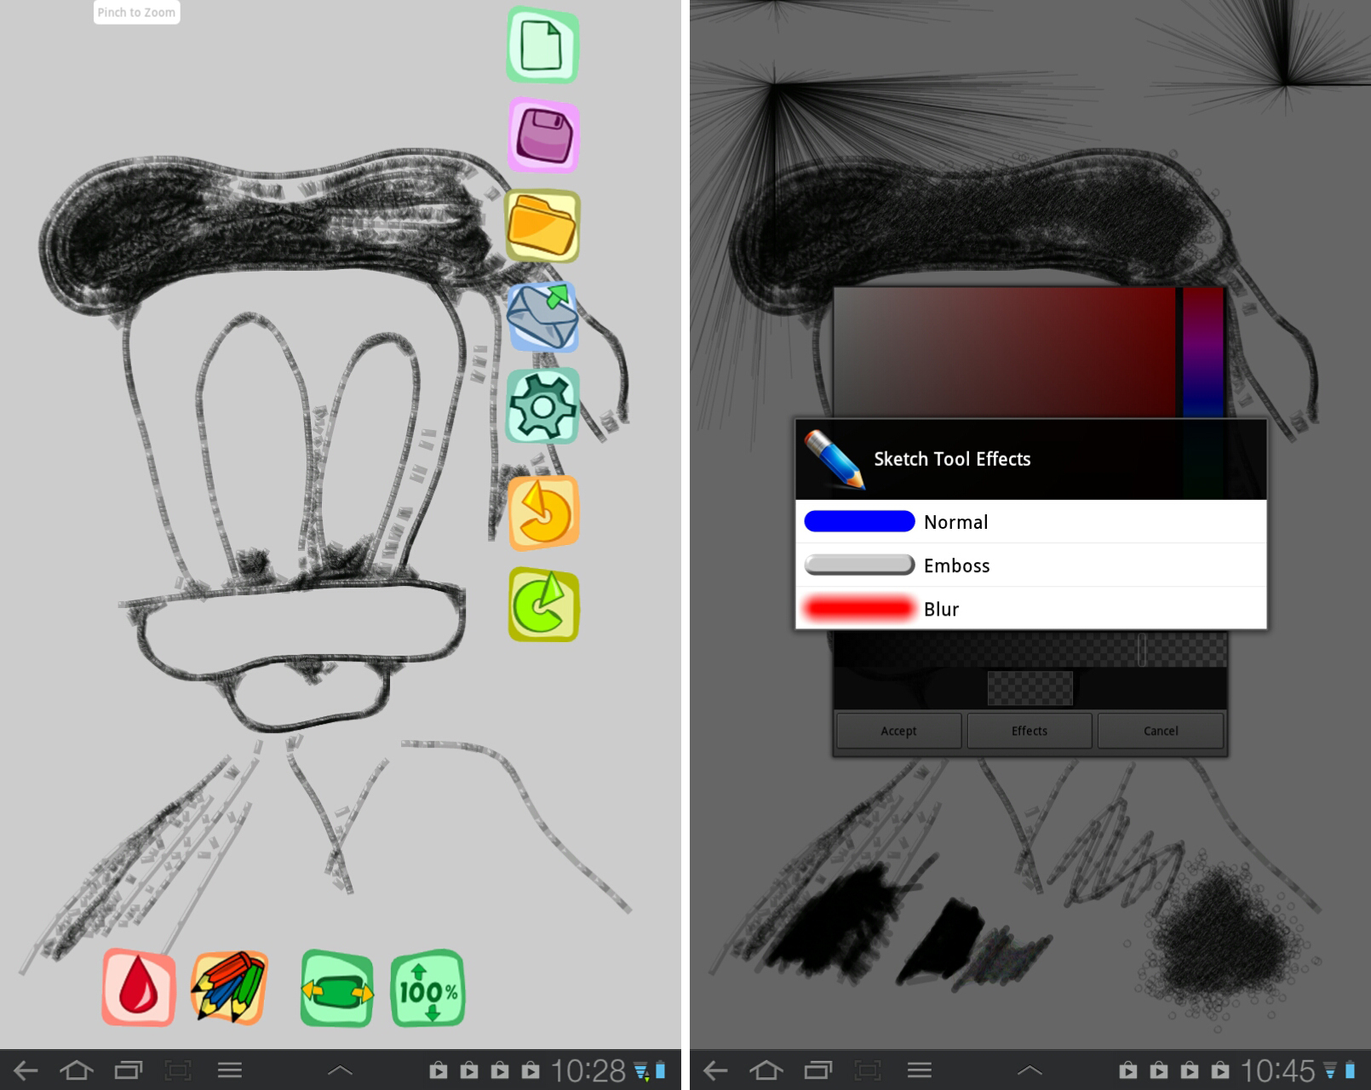Select the Normal sketch effect
Viewport: 1371px width, 1090px height.
(x=1030, y=522)
